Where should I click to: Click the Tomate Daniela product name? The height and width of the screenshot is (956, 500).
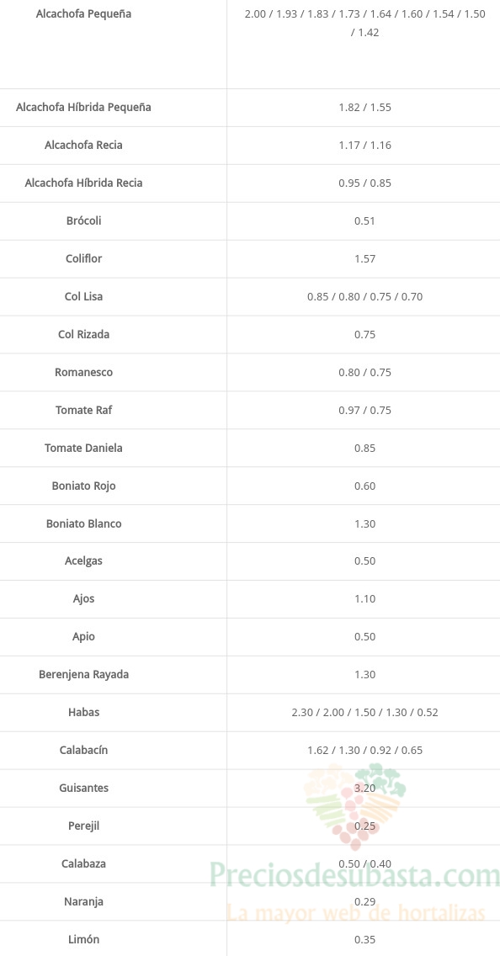point(83,448)
